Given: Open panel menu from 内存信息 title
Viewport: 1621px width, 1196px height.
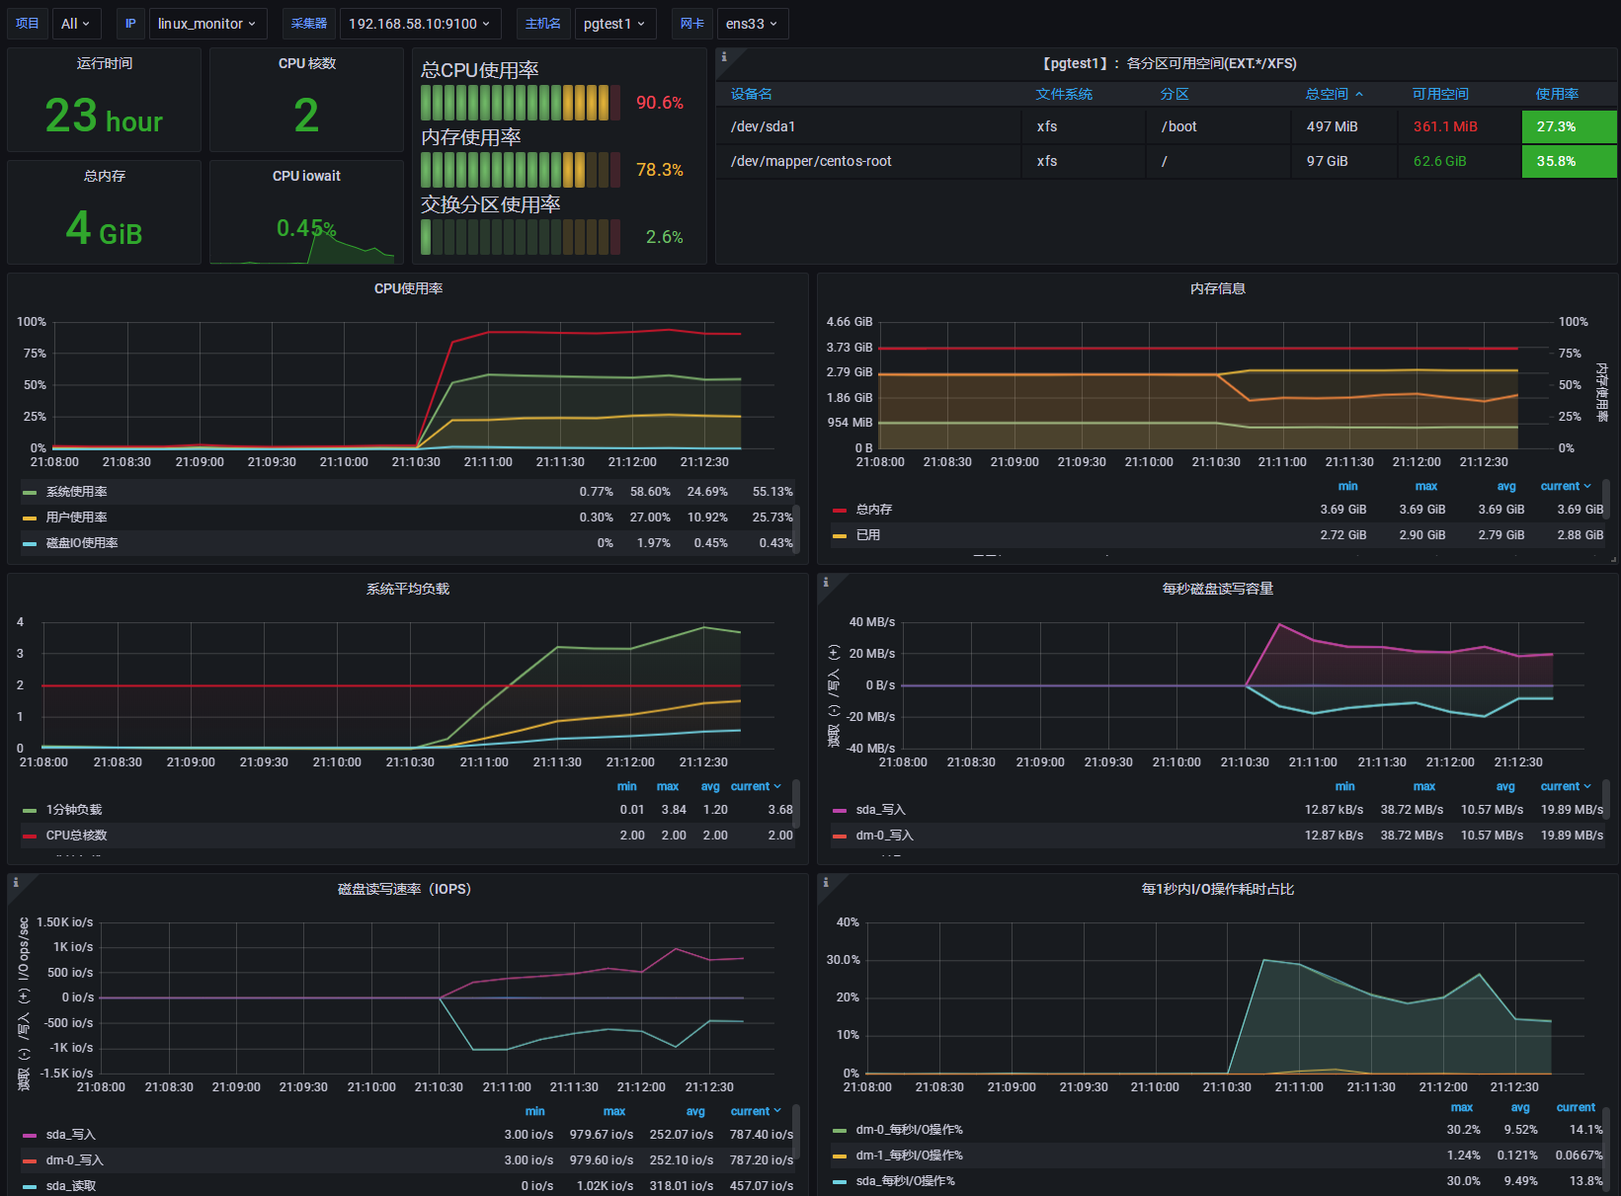Looking at the screenshot, I should (x=1217, y=288).
